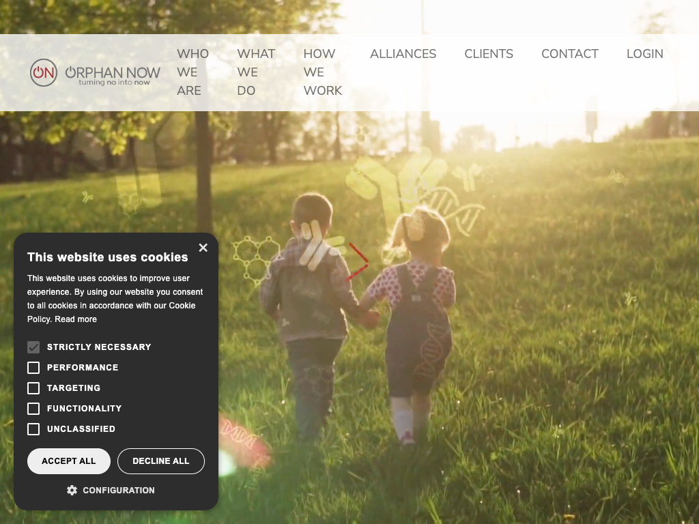The image size is (699, 524).
Task: Click the 'This website uses cookies' heading
Action: [107, 257]
